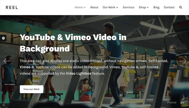This screenshot has height=108, width=189.
Task: Expand the Home menu chevron
Action: [x=85, y=8]
